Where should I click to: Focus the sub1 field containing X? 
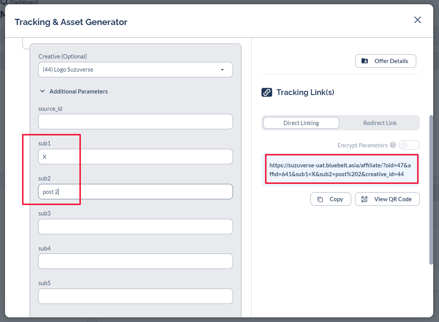135,157
